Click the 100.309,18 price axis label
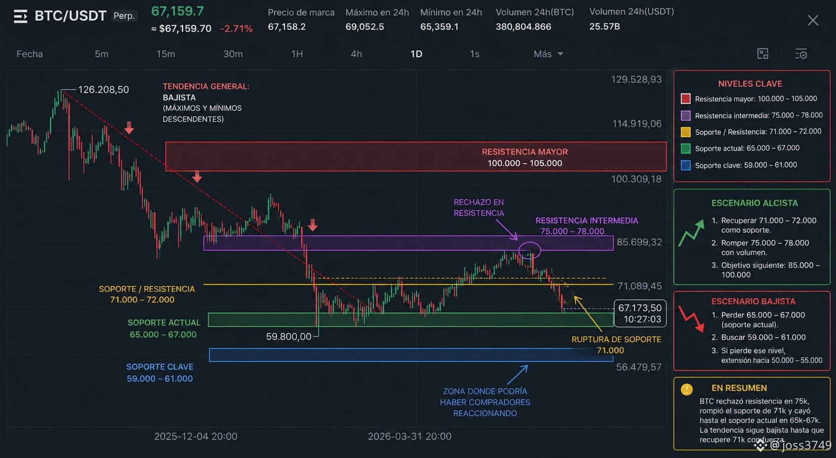 coord(637,179)
